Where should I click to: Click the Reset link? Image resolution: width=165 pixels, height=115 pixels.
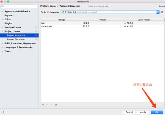162,6
